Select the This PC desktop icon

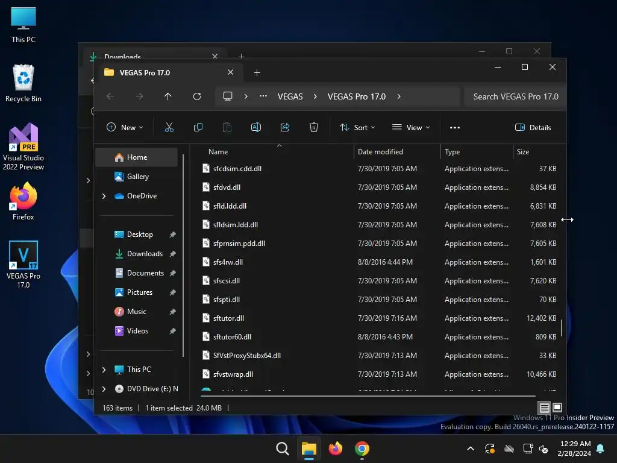[23, 25]
